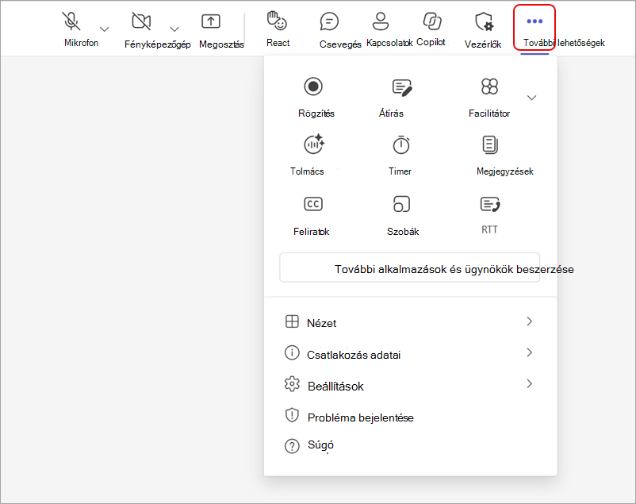Select Probléma bejelentése menu item
Screen dimensions: 636x504
click(x=410, y=417)
